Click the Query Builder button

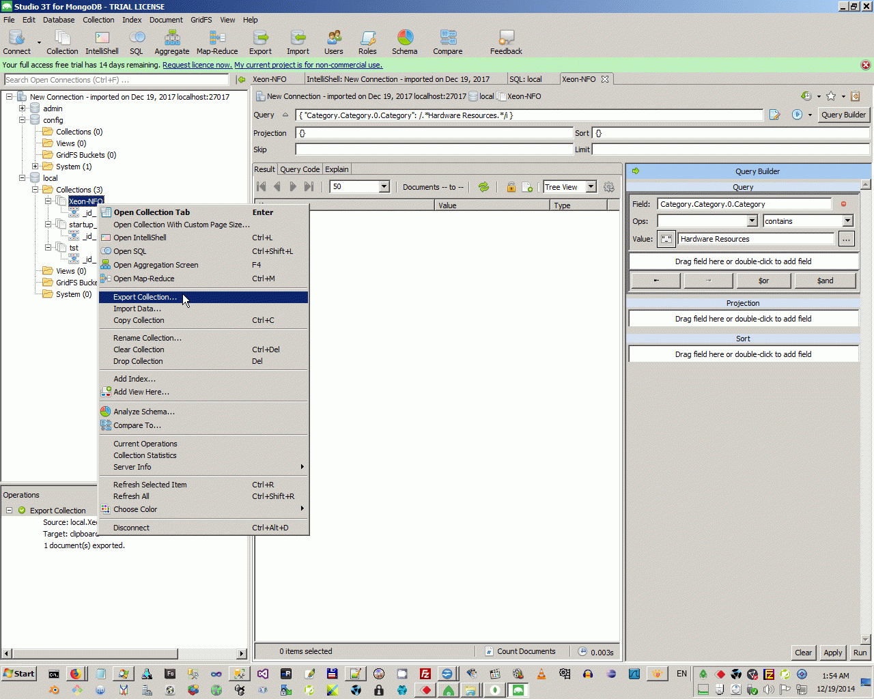pos(843,115)
